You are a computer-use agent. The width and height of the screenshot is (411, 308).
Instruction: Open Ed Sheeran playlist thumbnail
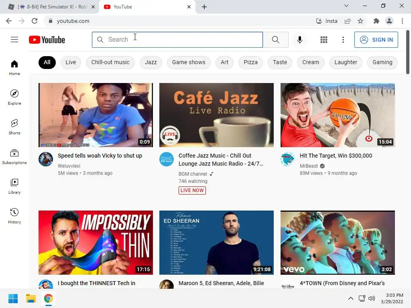coord(216,243)
